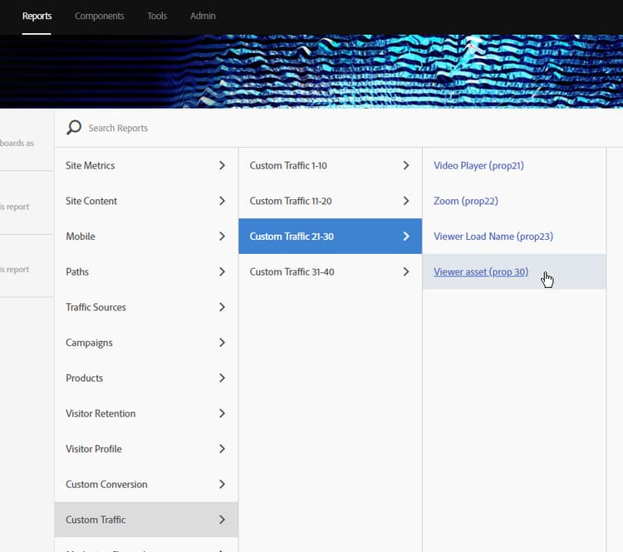Focus the Search Reports field
This screenshot has height=552, width=623.
(x=339, y=128)
